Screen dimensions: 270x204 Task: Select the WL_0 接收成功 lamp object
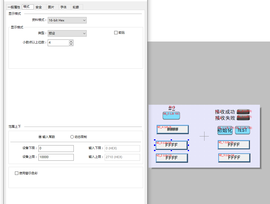243,111
